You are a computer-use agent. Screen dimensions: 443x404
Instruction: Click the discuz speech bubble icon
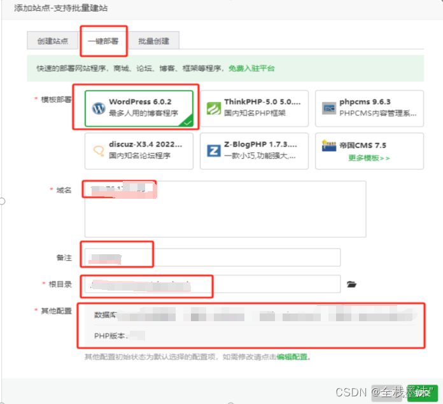click(x=99, y=150)
